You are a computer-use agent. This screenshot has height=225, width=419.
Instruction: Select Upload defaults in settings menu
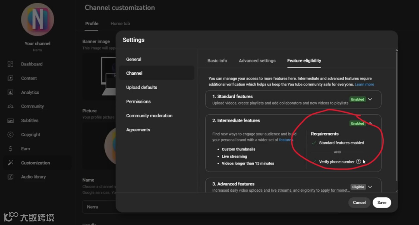(142, 88)
